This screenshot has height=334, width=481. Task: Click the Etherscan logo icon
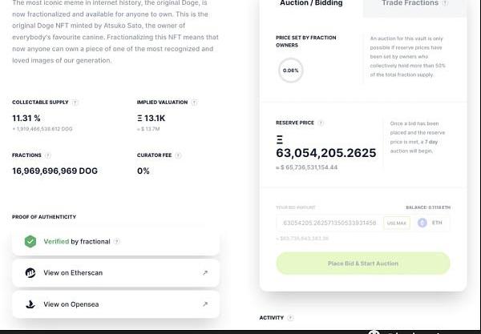pyautogui.click(x=30, y=273)
